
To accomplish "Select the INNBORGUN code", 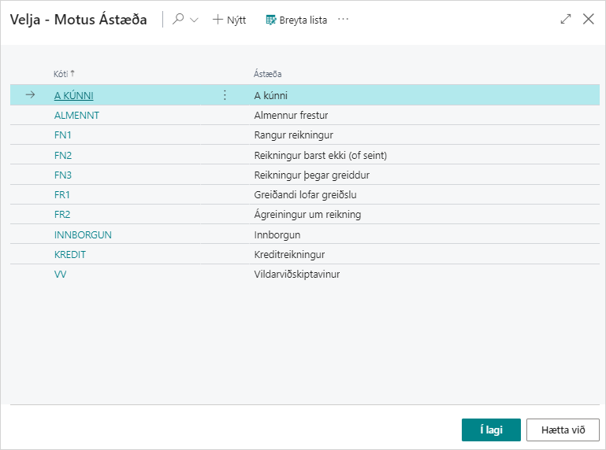I will pos(83,234).
